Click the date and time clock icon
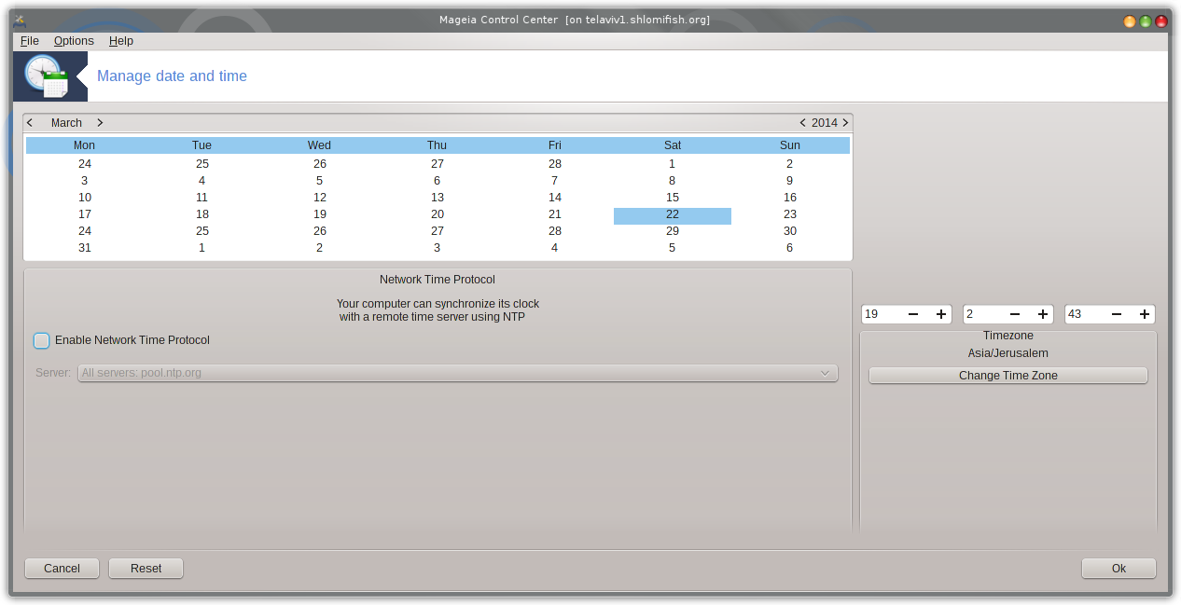 tap(49, 76)
